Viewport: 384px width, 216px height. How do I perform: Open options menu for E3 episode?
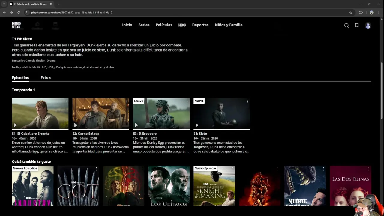point(187,101)
